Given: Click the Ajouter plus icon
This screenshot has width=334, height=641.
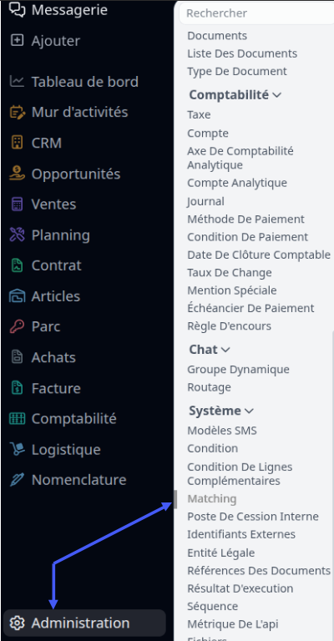Looking at the screenshot, I should [18, 40].
